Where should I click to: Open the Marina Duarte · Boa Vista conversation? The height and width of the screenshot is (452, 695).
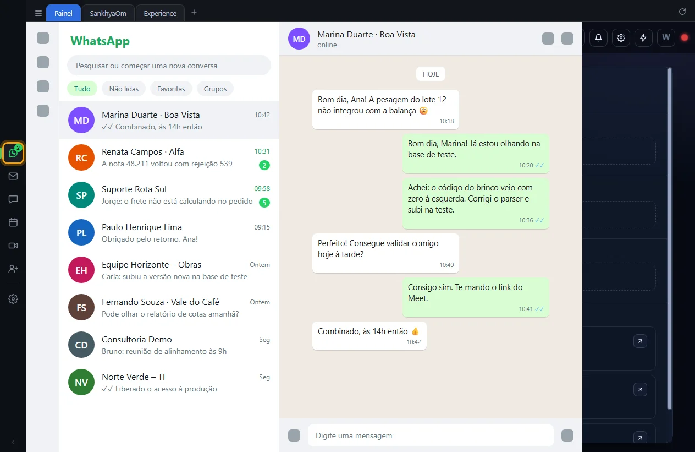point(169,120)
